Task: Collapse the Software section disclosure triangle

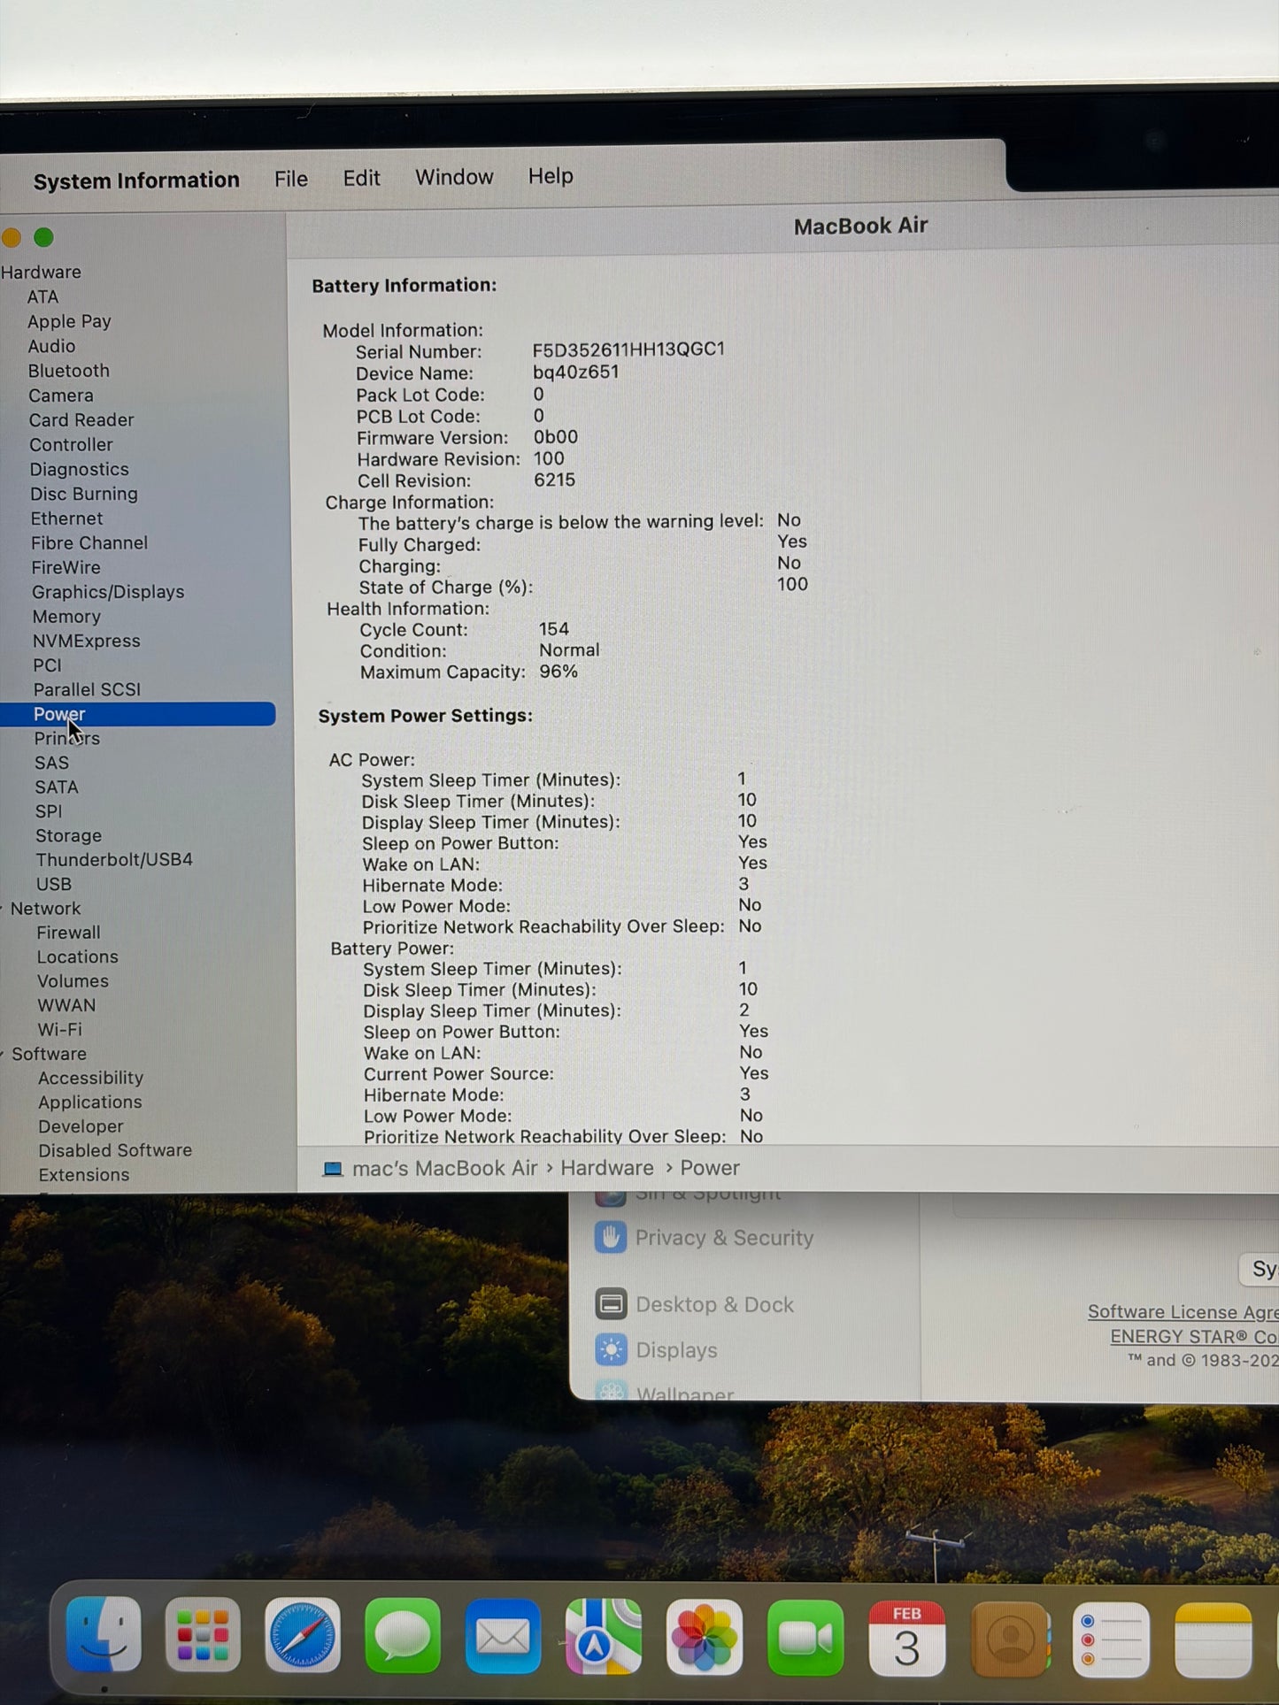Action: pyautogui.click(x=3, y=1054)
